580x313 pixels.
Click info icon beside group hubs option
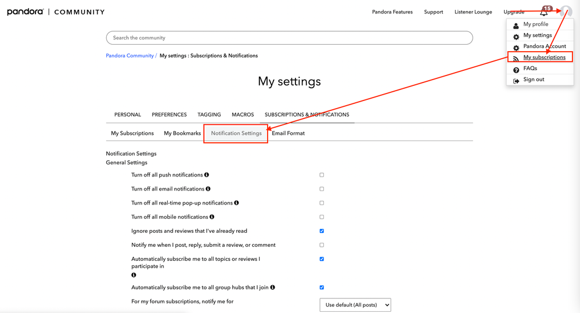[272, 287]
